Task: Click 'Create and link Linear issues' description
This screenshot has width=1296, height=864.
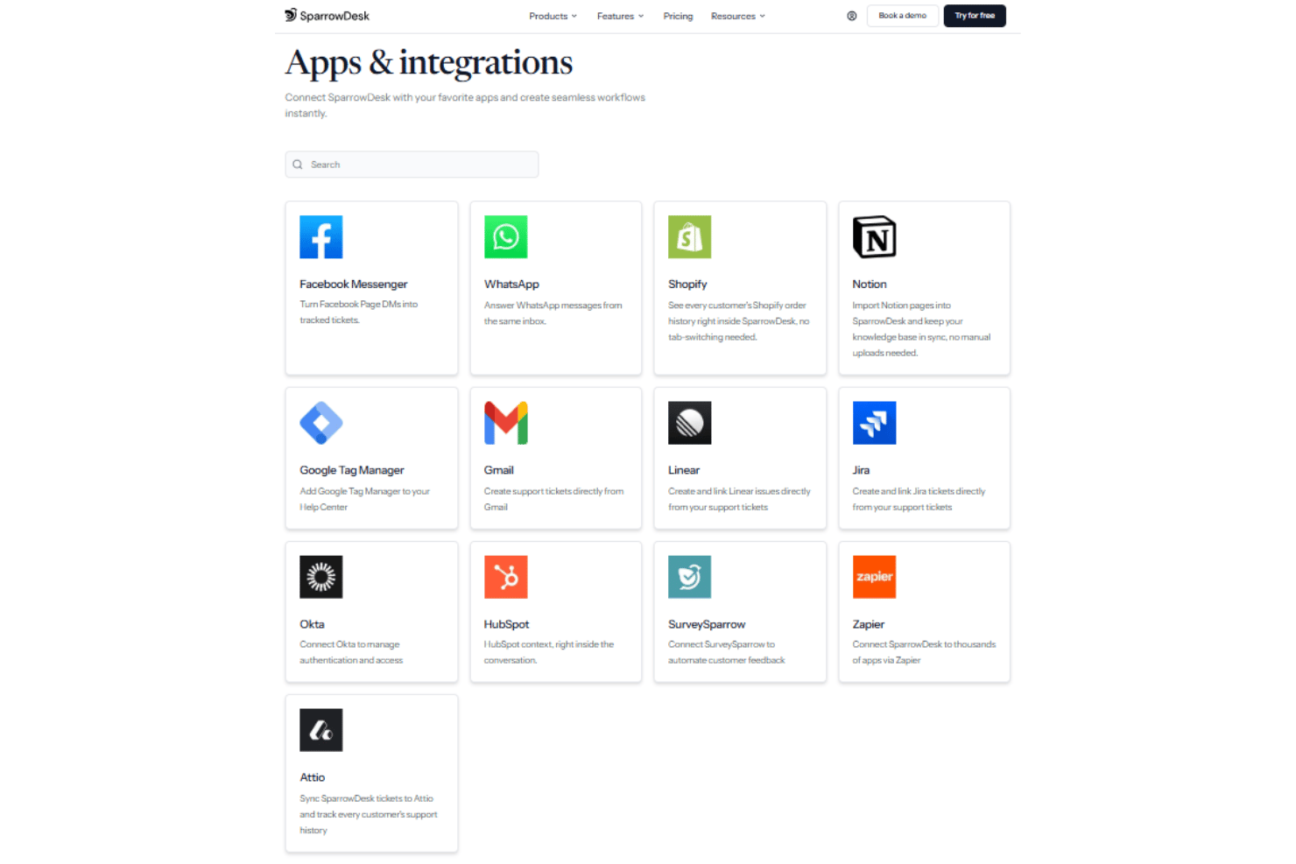Action: [x=740, y=499]
